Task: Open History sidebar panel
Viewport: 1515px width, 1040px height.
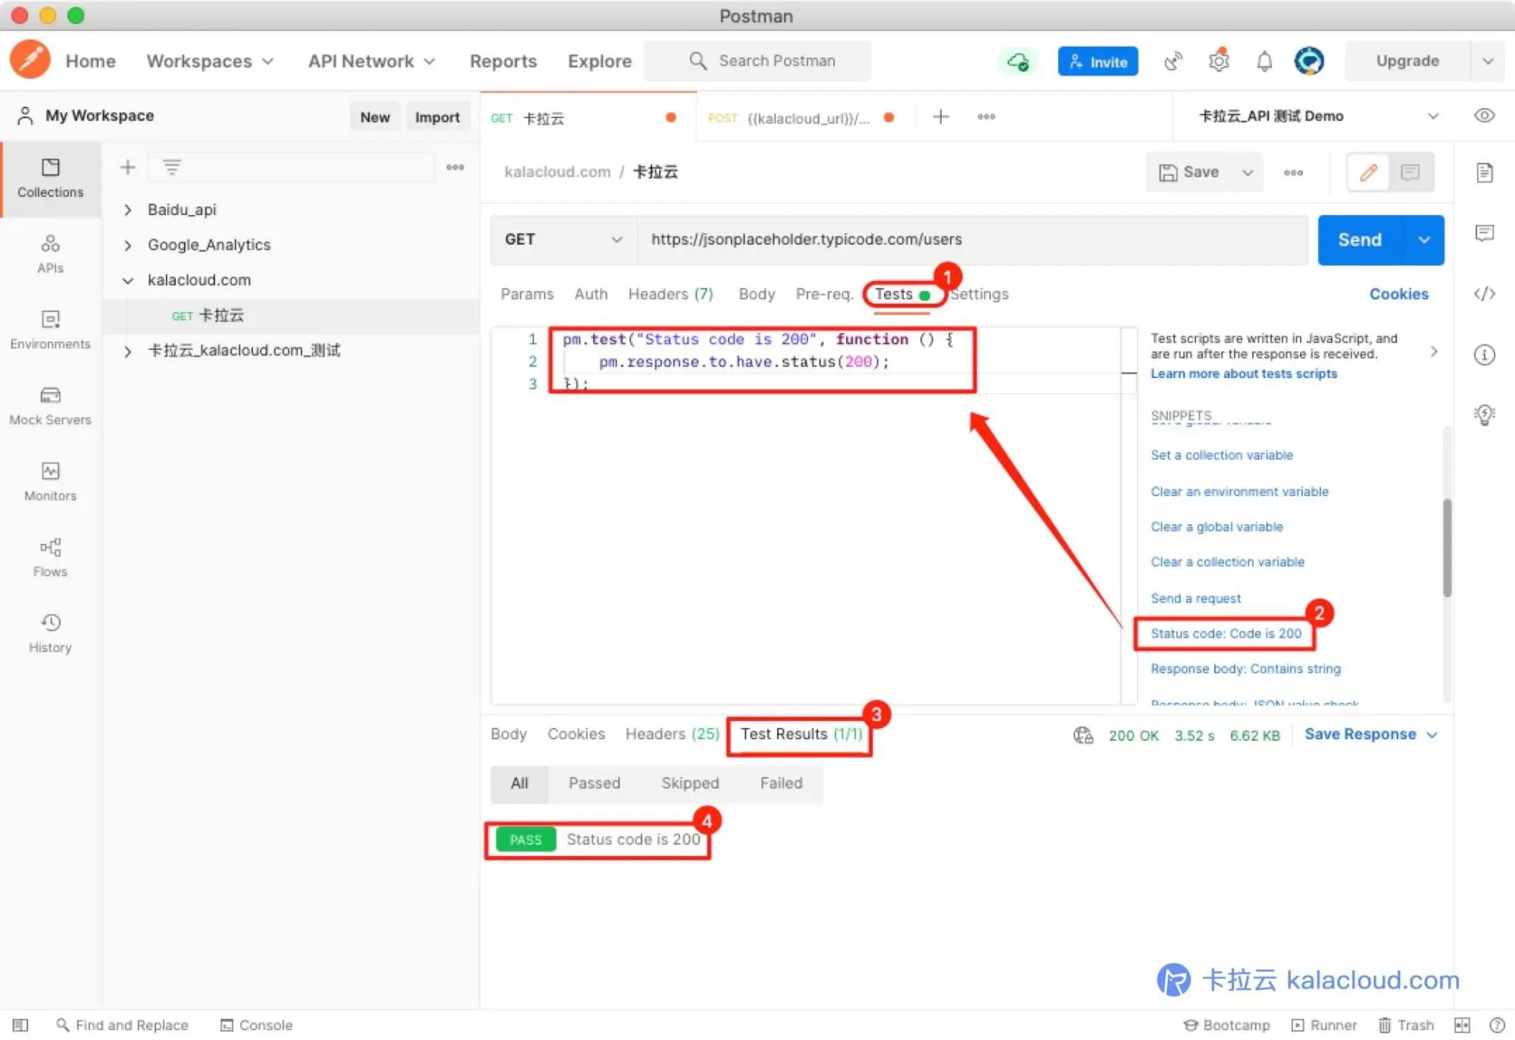Action: click(51, 633)
